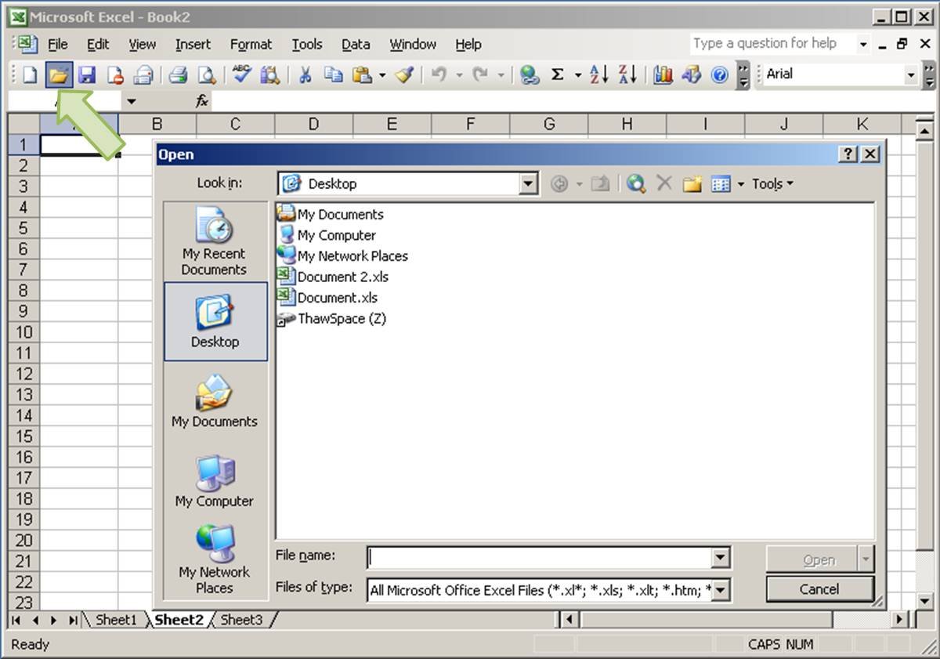This screenshot has height=659, width=940.
Task: Click the Views icon in the Open dialog
Action: click(721, 184)
